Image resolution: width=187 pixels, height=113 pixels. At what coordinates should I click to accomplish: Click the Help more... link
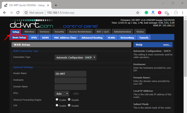[167, 45]
